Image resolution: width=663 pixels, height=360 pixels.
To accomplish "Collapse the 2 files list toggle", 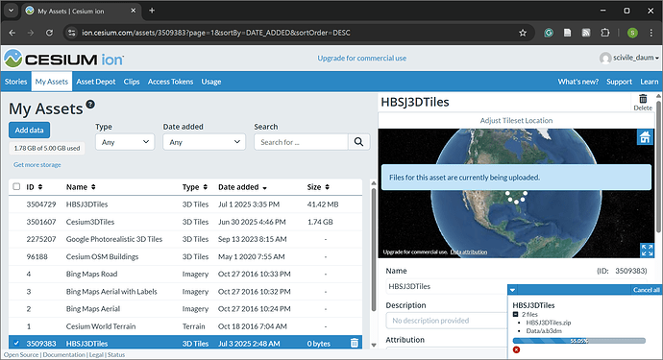I will [x=515, y=314].
